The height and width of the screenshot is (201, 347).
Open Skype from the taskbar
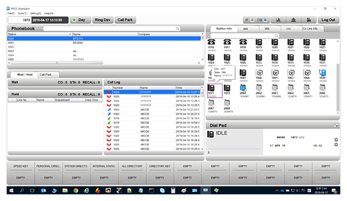point(162,190)
